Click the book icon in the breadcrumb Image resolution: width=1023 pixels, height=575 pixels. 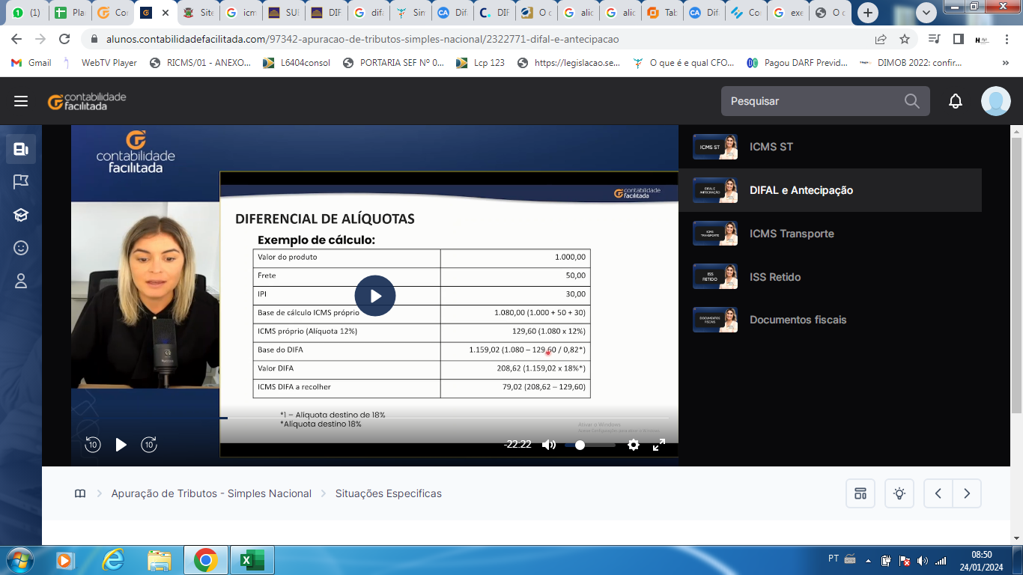pos(80,493)
